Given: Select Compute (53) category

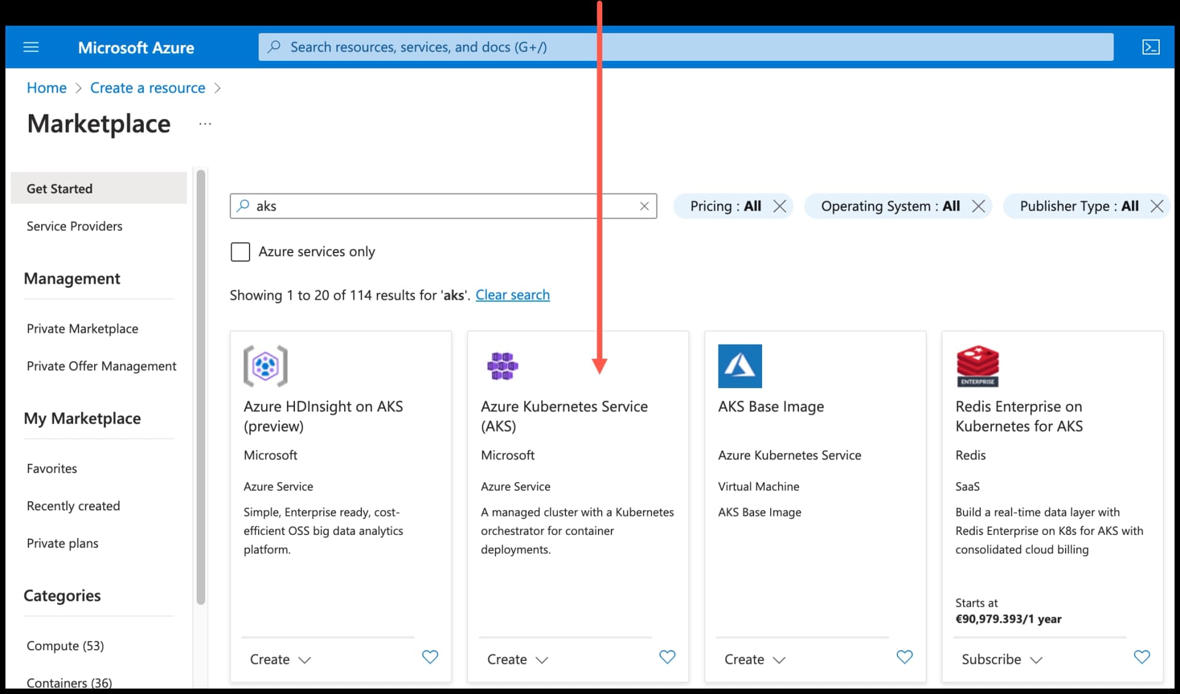Looking at the screenshot, I should 65,646.
